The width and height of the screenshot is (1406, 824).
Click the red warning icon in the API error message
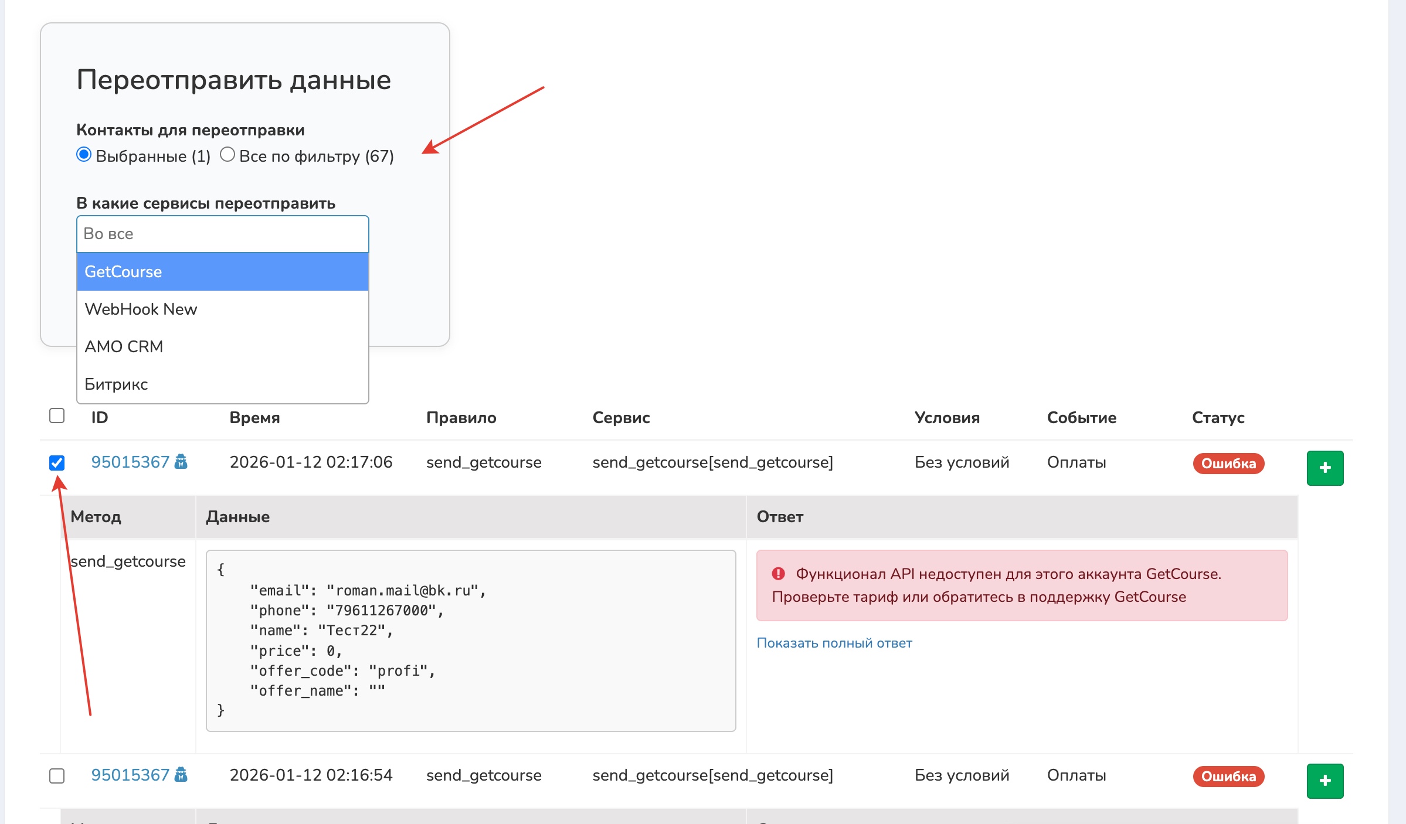(x=778, y=574)
